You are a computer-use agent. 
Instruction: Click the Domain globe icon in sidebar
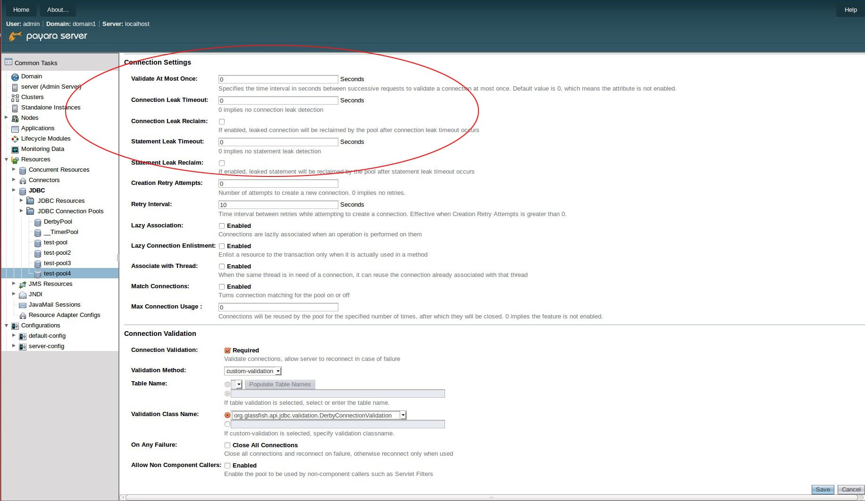(x=15, y=76)
